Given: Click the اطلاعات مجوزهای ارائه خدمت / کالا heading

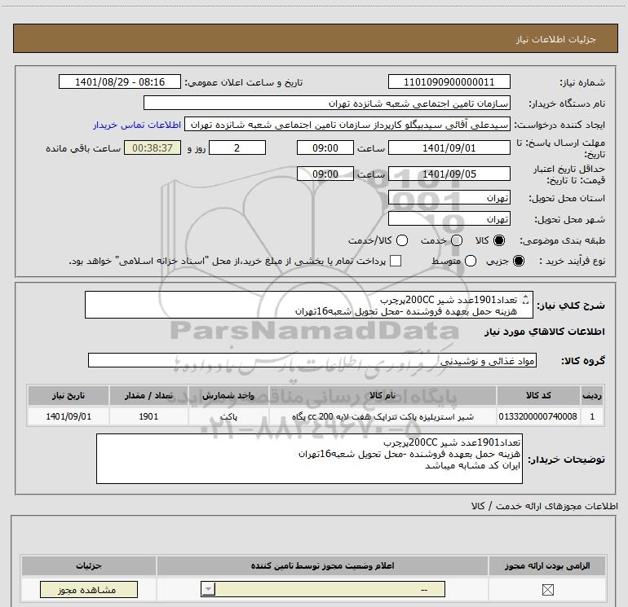Looking at the screenshot, I should (544, 506).
